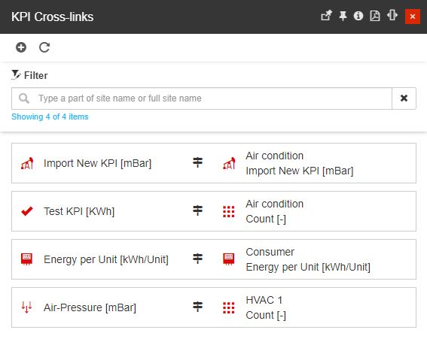The height and width of the screenshot is (339, 427).
Task: Pin the KPI Cross-links panel
Action: [x=343, y=16]
